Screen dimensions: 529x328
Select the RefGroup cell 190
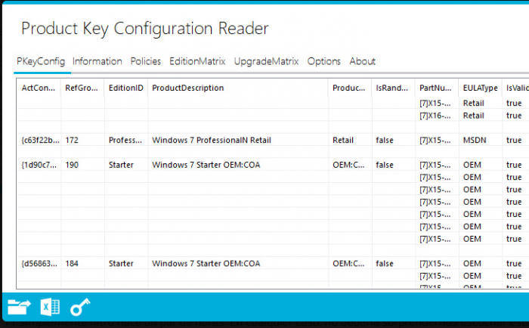point(72,165)
